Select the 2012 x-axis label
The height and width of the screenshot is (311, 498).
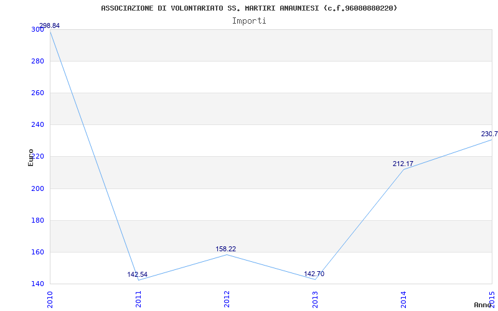(x=227, y=299)
